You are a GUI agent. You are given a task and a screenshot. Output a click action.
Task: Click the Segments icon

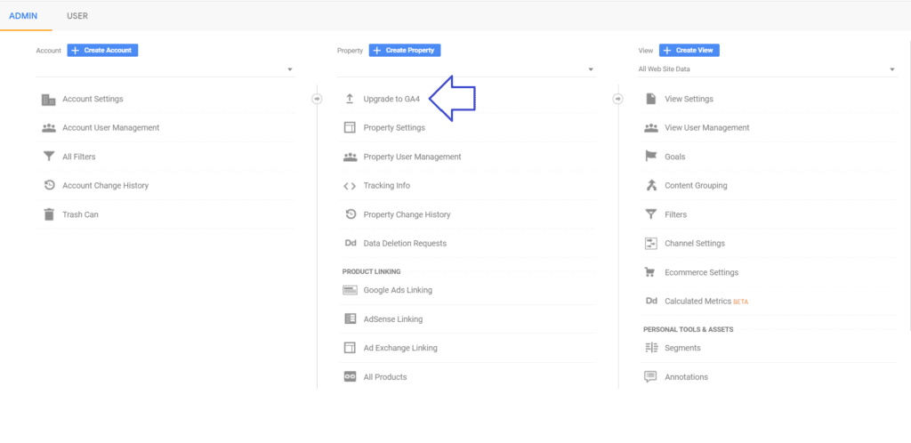[651, 348]
